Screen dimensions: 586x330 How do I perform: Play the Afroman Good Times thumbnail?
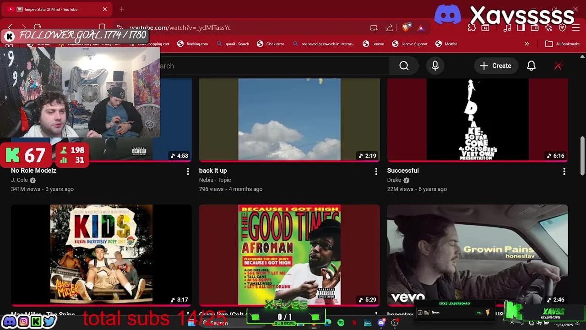pyautogui.click(x=289, y=255)
